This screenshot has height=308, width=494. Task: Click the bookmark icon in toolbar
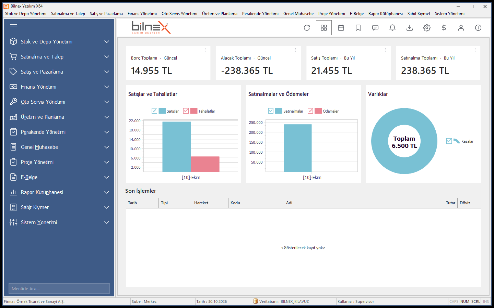point(358,28)
